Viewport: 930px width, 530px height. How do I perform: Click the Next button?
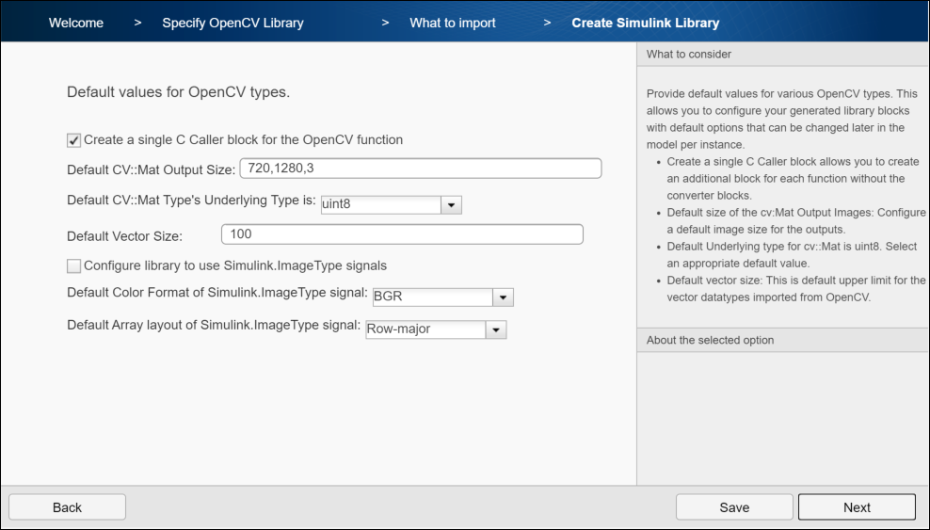point(857,507)
